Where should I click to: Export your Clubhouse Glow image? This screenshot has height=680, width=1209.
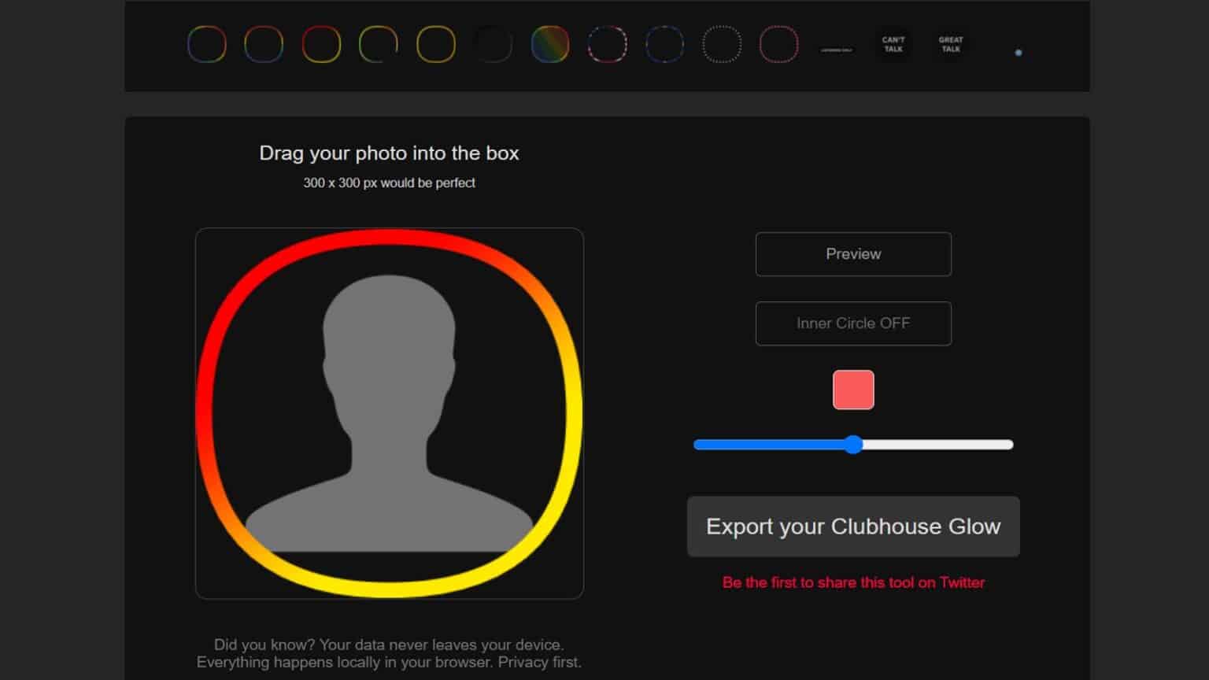pos(853,527)
